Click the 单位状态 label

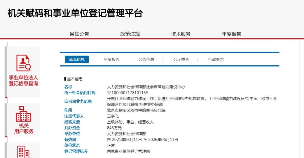point(72,145)
